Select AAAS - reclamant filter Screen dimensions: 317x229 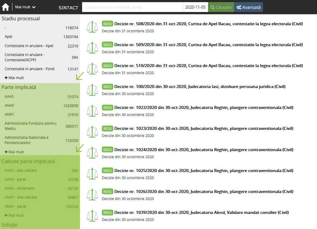click(19, 188)
